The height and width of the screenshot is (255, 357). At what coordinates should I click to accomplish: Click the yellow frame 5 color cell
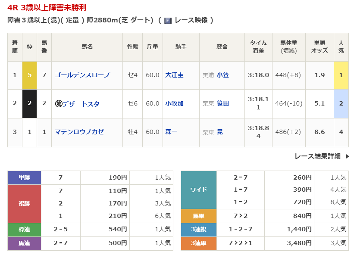30,75
